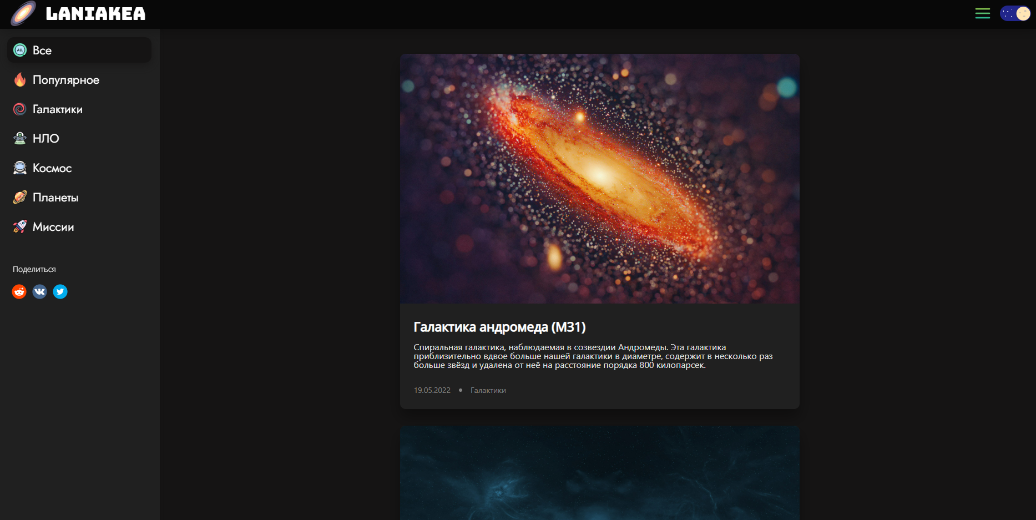Click the 19.05.2022 article date
The image size is (1036, 520).
pyautogui.click(x=432, y=390)
